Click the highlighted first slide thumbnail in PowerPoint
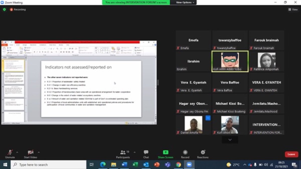This screenshot has height=169, width=301. click(14, 65)
